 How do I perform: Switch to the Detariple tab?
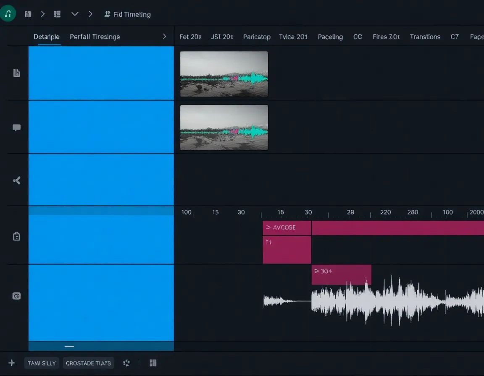pyautogui.click(x=47, y=37)
